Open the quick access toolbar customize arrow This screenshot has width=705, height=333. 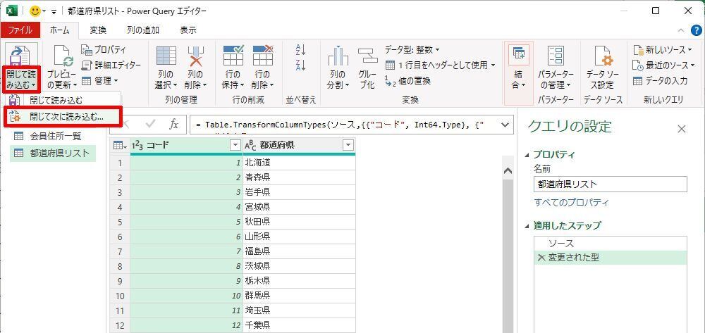[54, 12]
